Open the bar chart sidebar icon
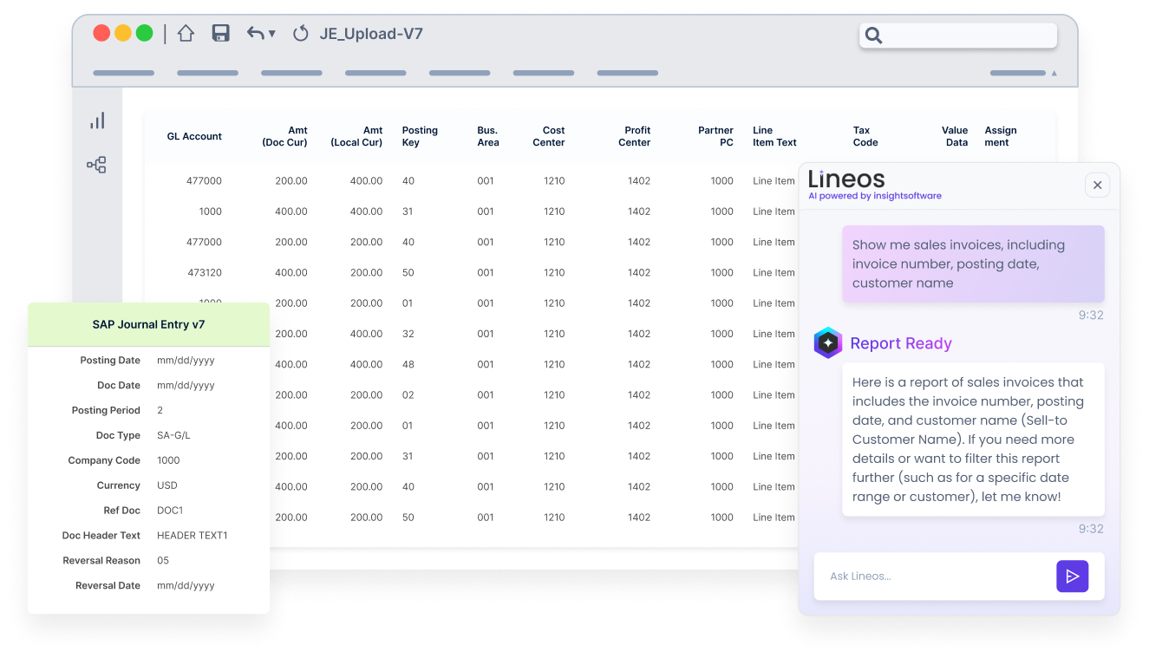Image resolution: width=1149 pixels, height=658 pixels. pyautogui.click(x=97, y=121)
